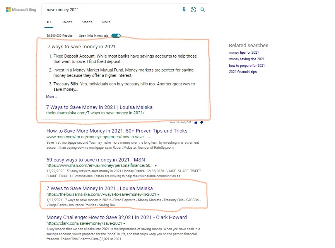This screenshot has height=248, width=335.
Task: Search related 'money tips for 2021'
Action: tap(244, 53)
